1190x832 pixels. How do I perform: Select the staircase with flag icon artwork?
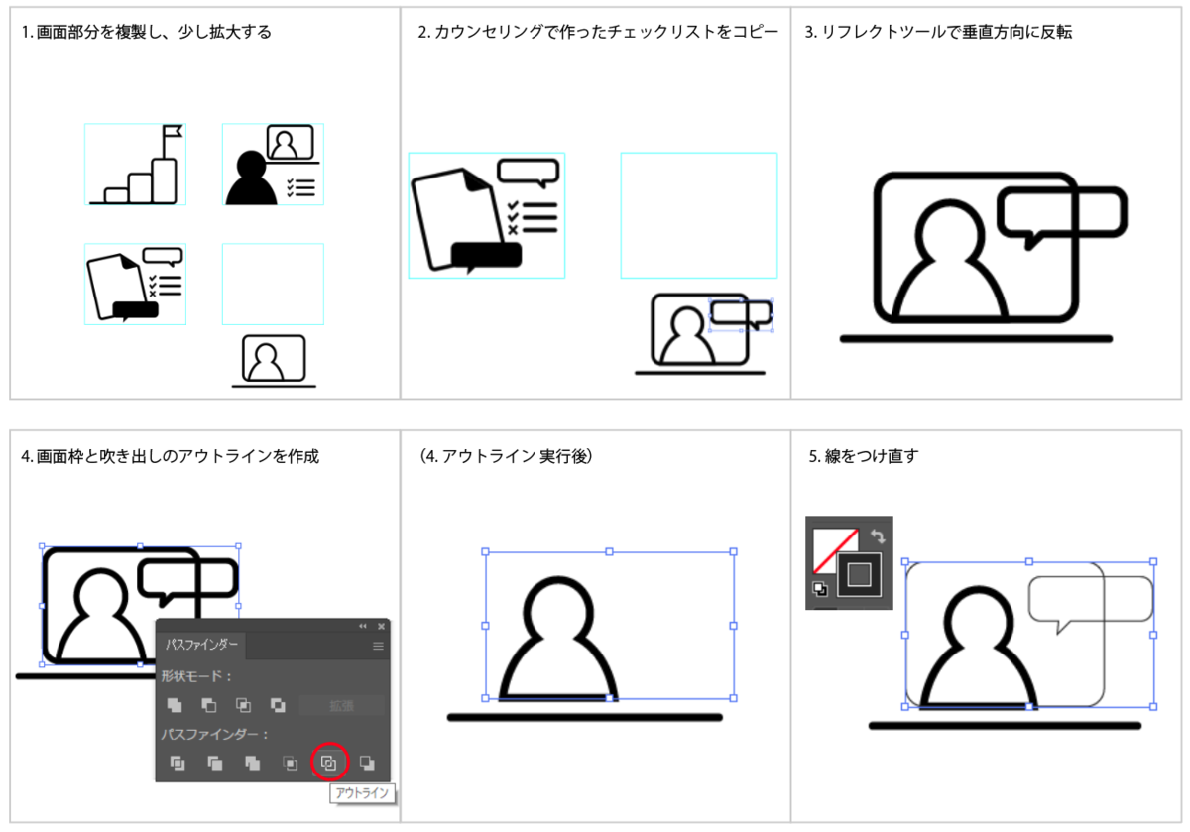pyautogui.click(x=136, y=165)
